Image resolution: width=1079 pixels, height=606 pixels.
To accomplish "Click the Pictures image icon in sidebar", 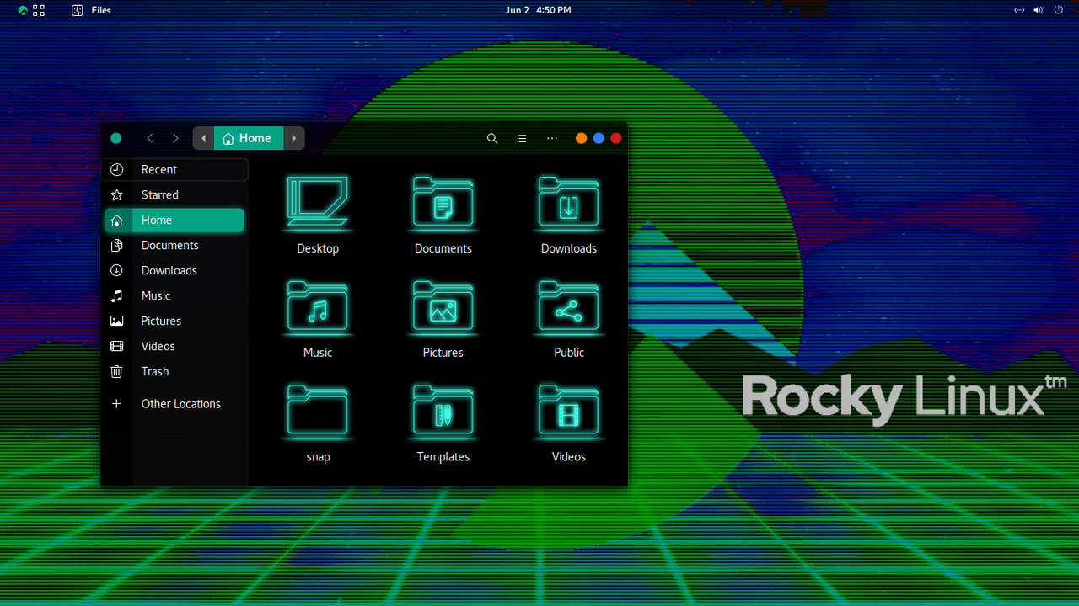I will (117, 321).
